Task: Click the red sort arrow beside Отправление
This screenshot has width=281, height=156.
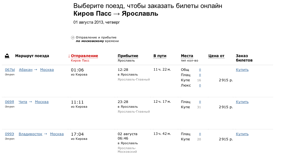Action: [69, 56]
